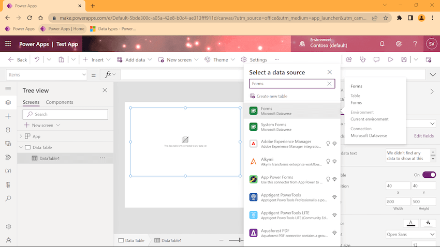Open the Comments icon
440x247 pixels.
376,59
